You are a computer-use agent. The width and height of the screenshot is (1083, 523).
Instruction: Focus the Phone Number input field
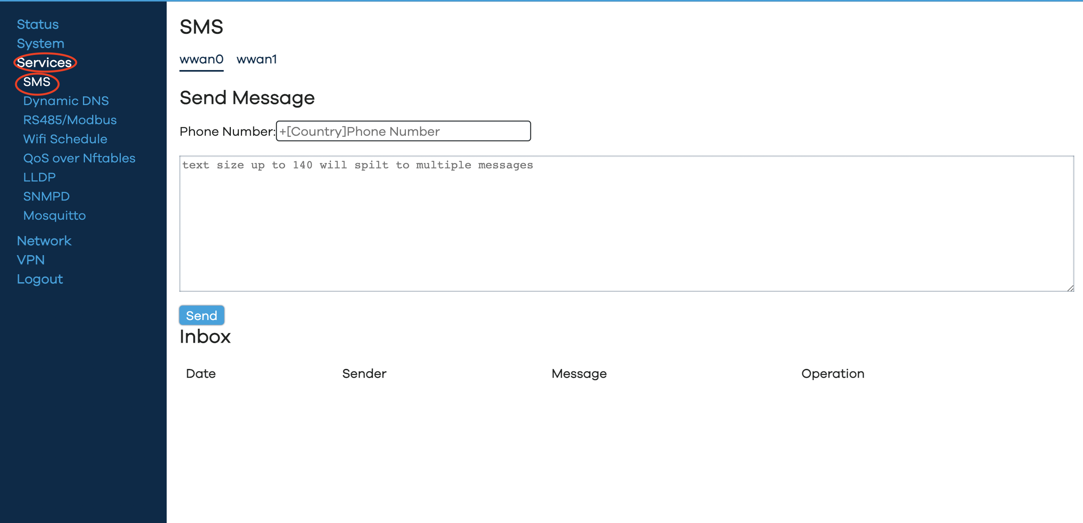(x=403, y=131)
